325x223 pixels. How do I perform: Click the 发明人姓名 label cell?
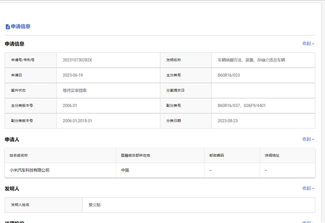[x=44, y=205]
